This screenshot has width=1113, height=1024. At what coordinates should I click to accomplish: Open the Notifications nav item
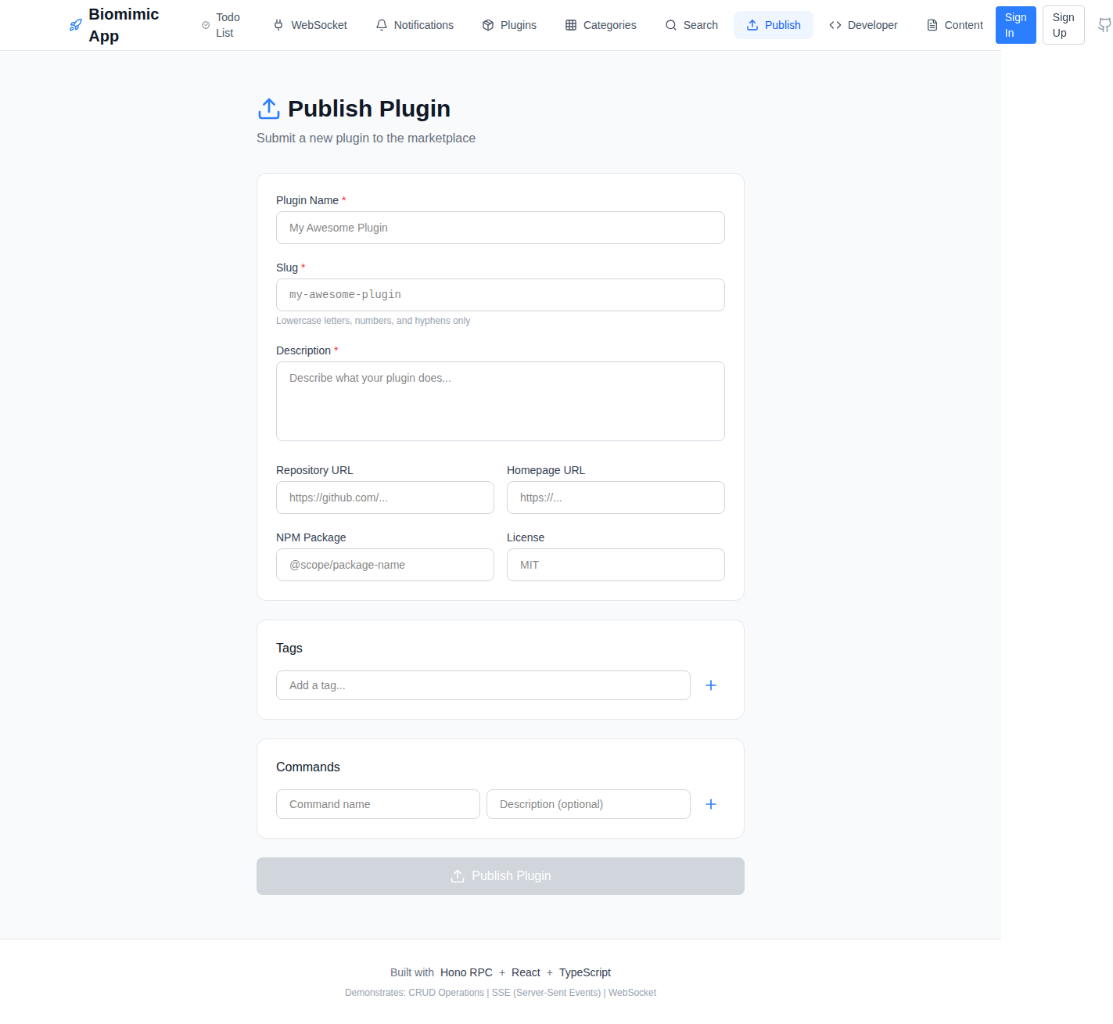pos(415,25)
